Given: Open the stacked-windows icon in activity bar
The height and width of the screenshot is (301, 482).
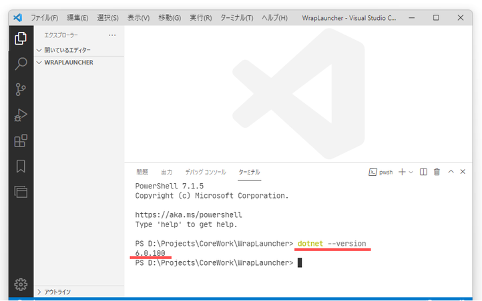Looking at the screenshot, I should 21,192.
